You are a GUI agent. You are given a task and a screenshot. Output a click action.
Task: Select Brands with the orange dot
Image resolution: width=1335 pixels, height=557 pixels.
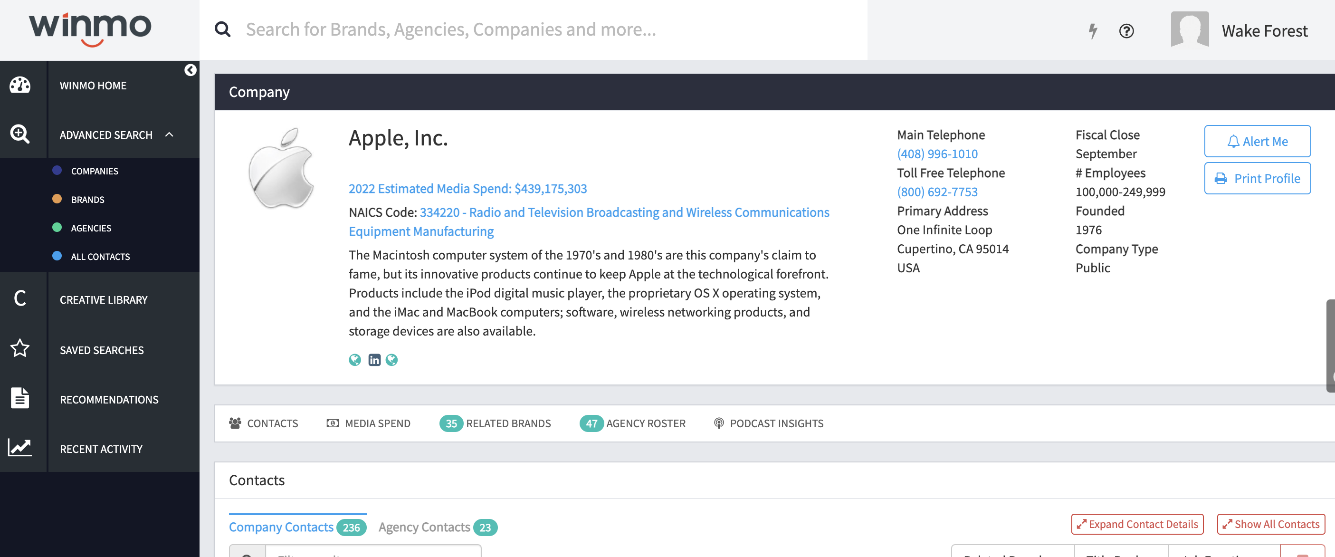point(87,200)
